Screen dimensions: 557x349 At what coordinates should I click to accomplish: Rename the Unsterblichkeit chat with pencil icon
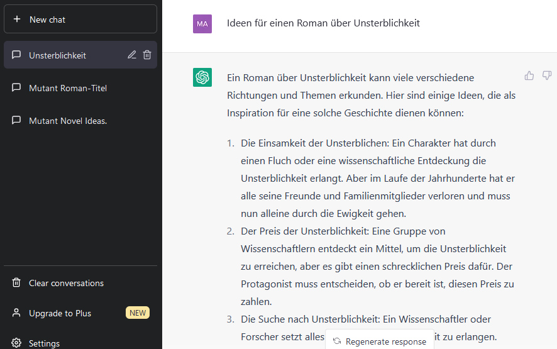coord(132,55)
